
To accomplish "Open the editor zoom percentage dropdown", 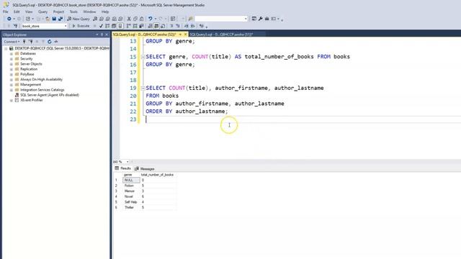I will (x=127, y=162).
